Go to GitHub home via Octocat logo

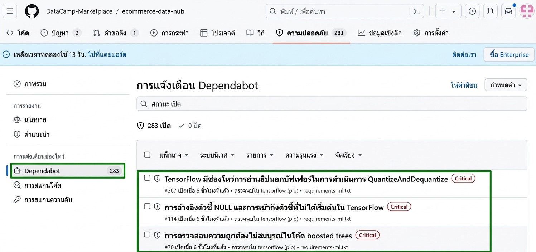tap(32, 11)
